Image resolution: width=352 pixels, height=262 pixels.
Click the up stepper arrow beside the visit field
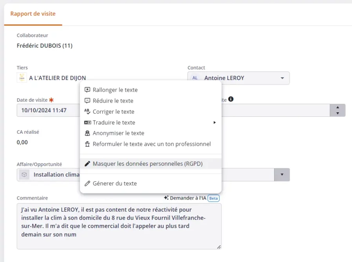[x=337, y=107]
